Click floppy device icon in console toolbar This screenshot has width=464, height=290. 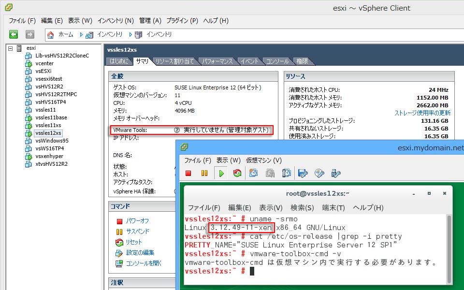(303, 174)
